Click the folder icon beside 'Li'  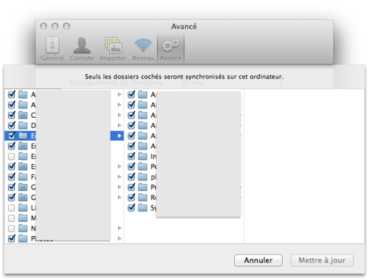(x=23, y=208)
